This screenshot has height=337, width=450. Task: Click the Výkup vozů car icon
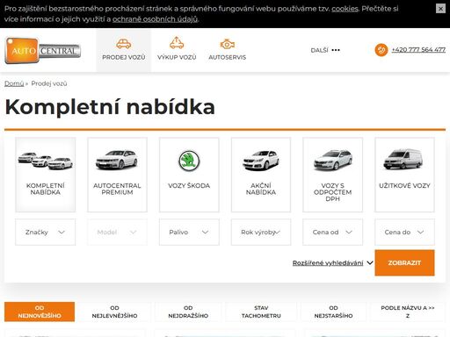pyautogui.click(x=177, y=43)
